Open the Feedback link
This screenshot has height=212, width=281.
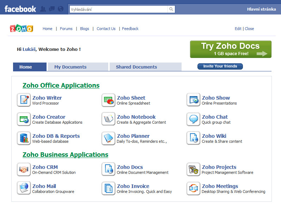(x=130, y=29)
